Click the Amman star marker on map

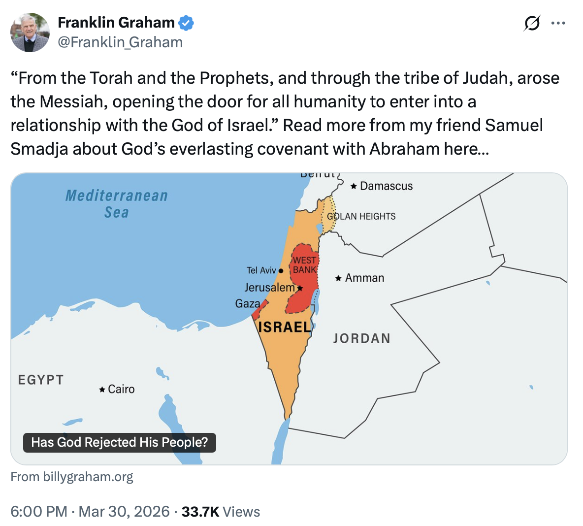(x=338, y=278)
